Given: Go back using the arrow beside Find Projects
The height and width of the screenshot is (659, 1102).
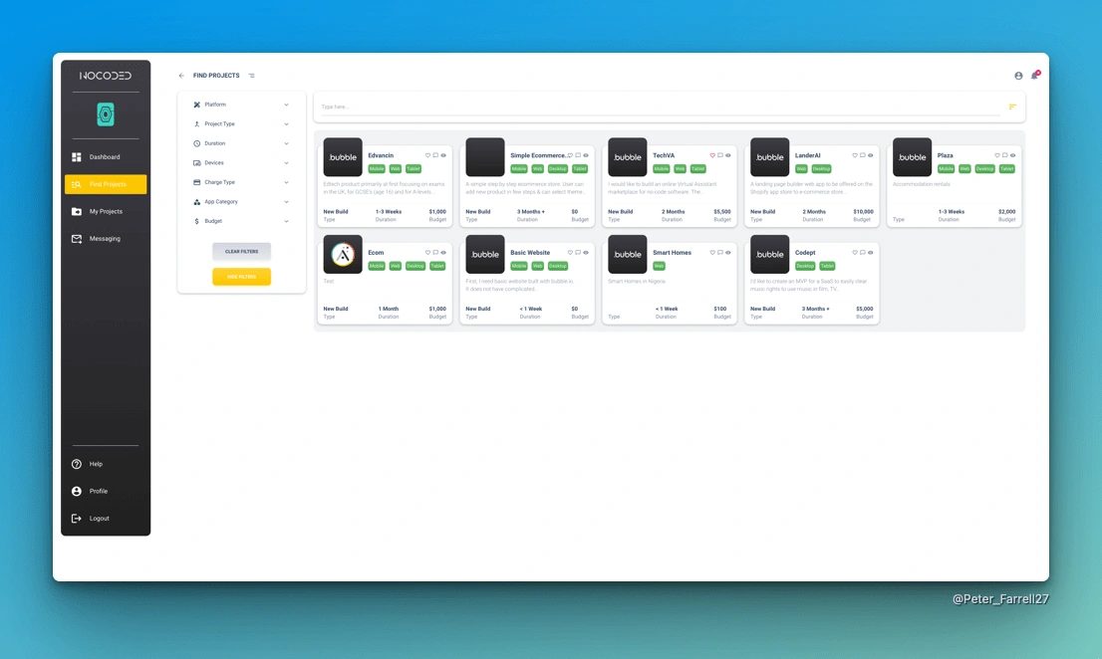Looking at the screenshot, I should (x=181, y=75).
